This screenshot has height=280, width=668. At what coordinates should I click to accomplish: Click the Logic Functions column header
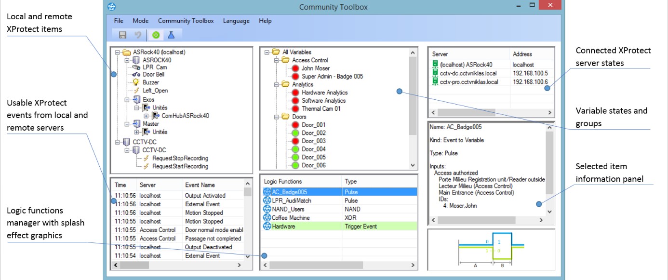point(282,182)
